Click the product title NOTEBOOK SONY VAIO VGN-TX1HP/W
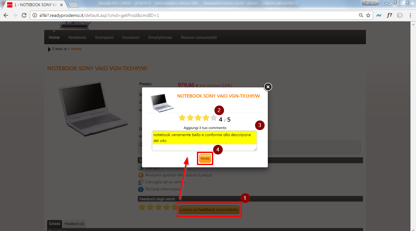Screen dimensions: 416x231 tap(97, 69)
